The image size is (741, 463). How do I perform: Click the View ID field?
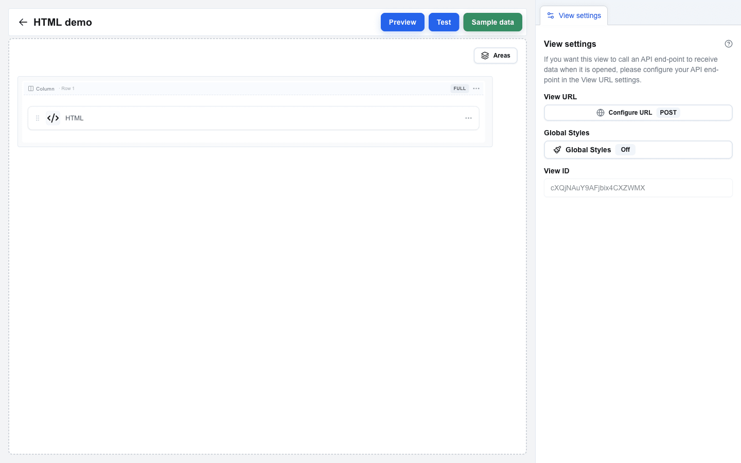pos(638,188)
